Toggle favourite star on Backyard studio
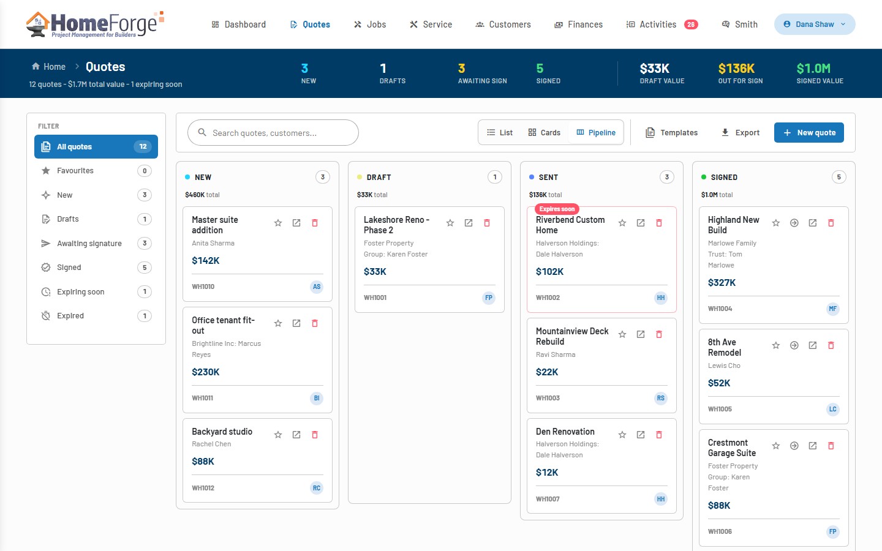882x551 pixels. [x=278, y=435]
